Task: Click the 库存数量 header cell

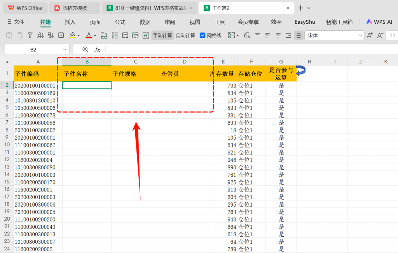Action: (223, 74)
